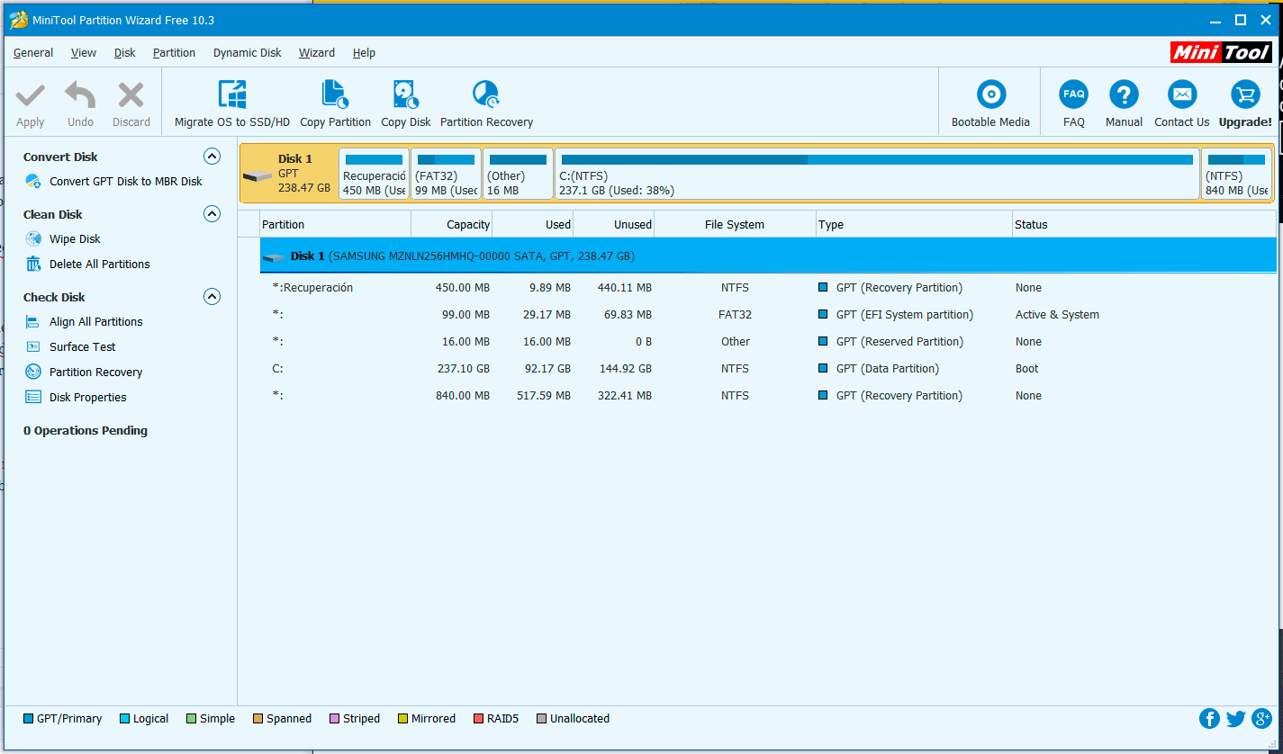Click the Boot status cell
Screen dimensions: 1283x754
pos(1026,369)
